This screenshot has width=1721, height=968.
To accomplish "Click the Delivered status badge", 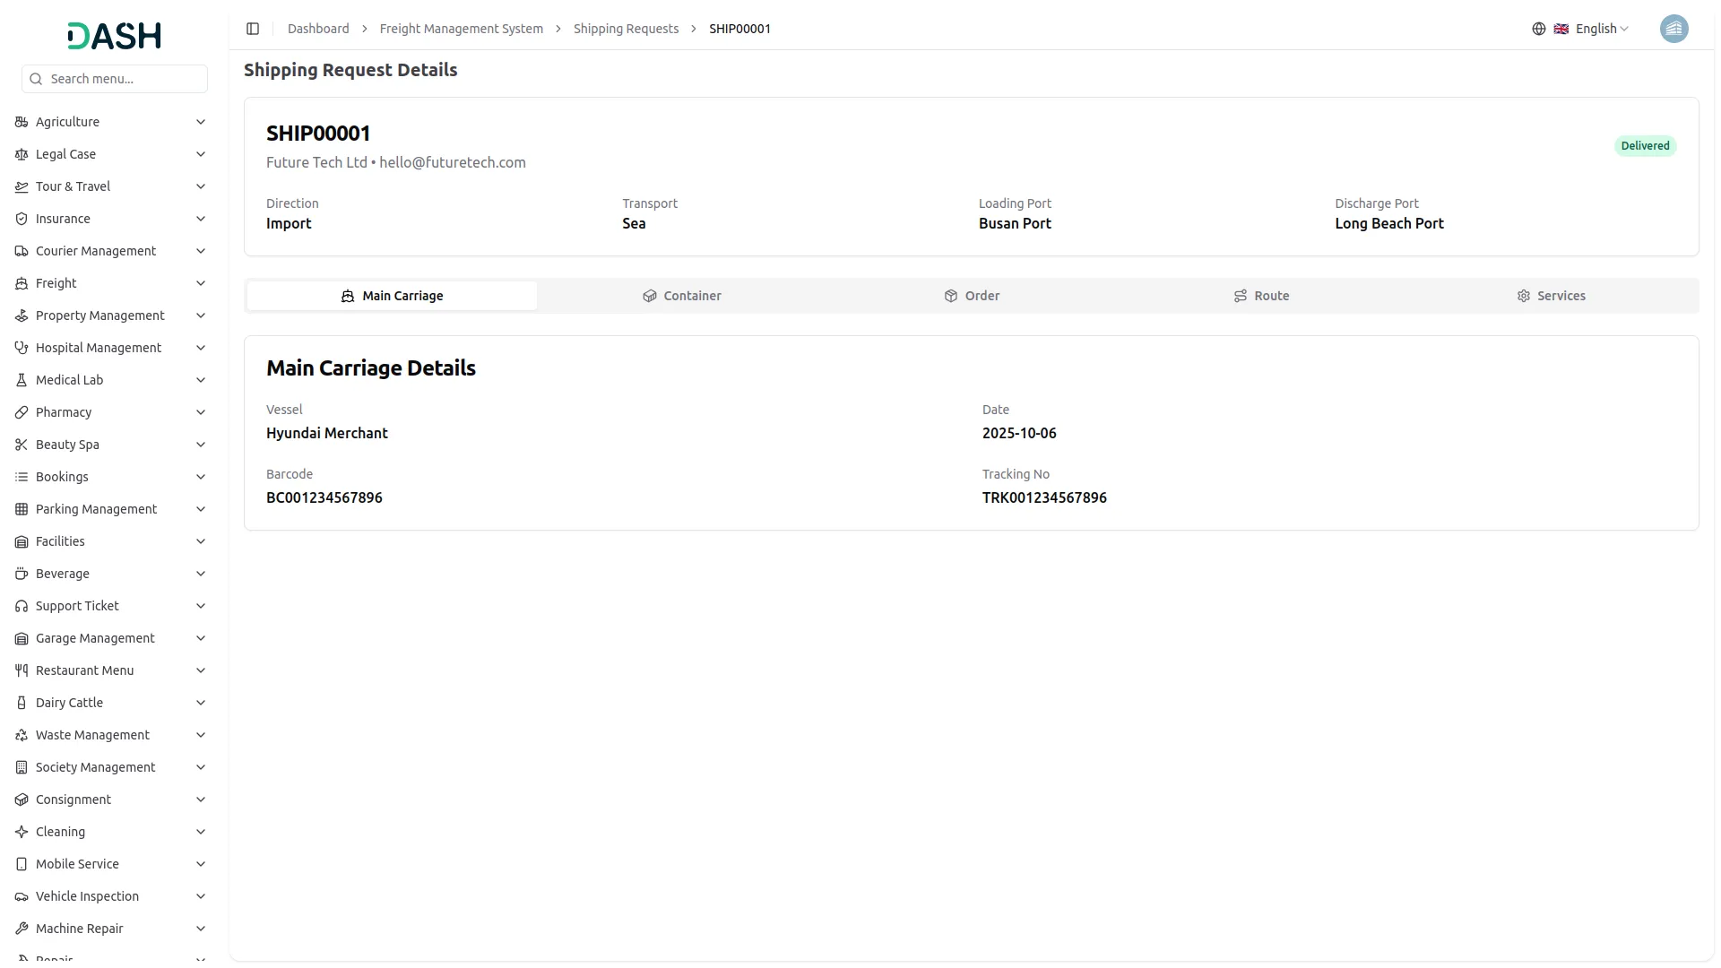I will click(x=1645, y=146).
